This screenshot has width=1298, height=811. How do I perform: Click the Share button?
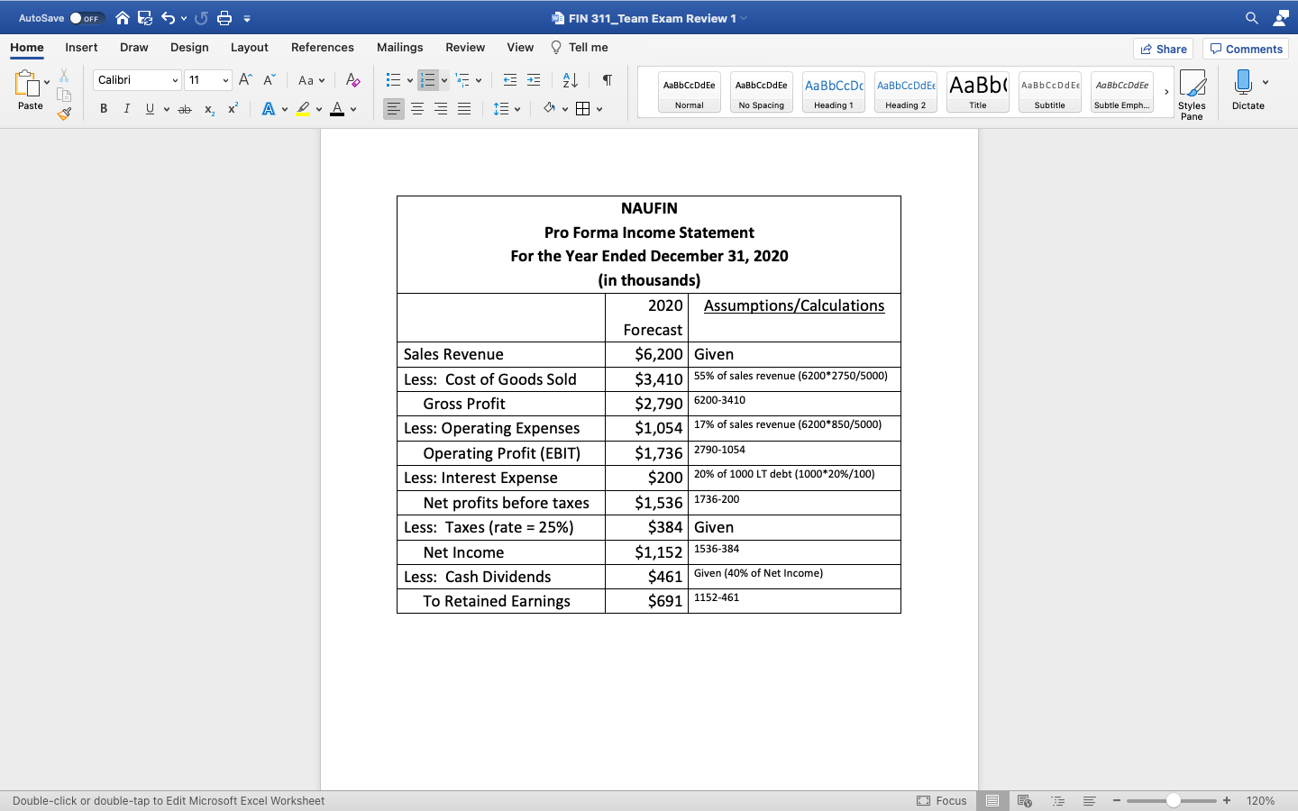tap(1163, 49)
